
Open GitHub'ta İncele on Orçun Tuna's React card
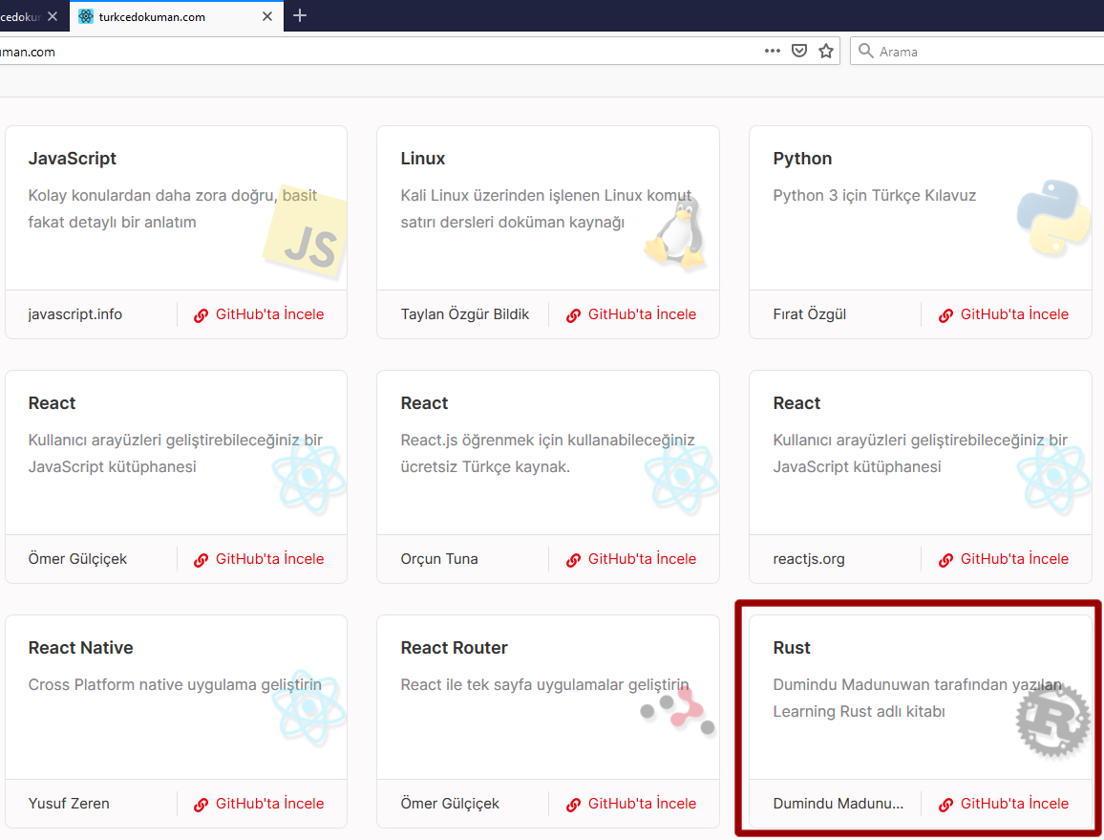click(631, 559)
